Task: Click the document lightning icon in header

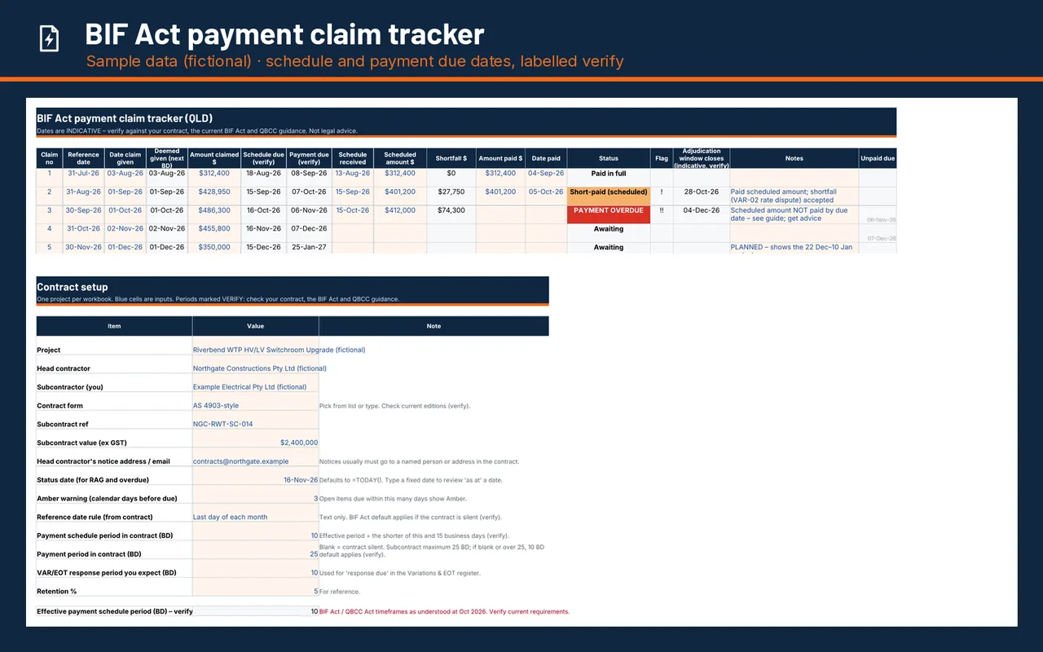Action: click(x=49, y=38)
